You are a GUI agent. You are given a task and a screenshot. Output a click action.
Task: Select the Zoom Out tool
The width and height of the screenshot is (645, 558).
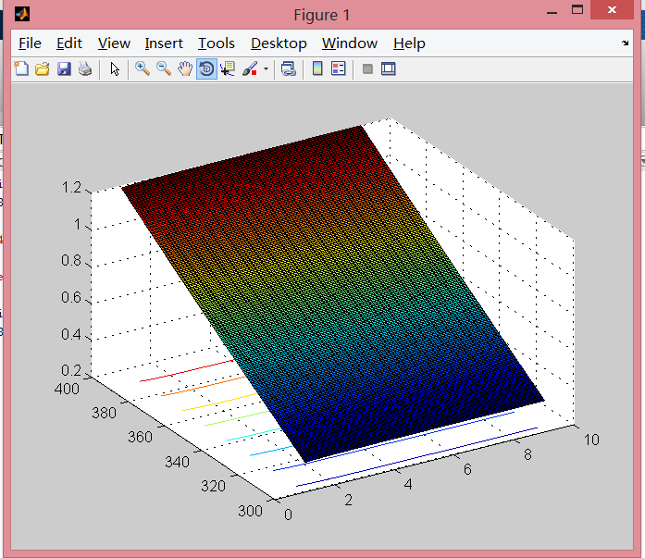[164, 68]
